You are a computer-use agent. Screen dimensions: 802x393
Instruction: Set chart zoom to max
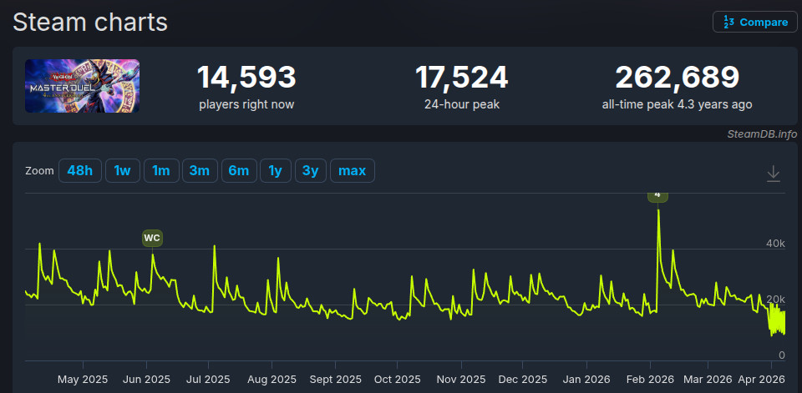[x=353, y=171]
